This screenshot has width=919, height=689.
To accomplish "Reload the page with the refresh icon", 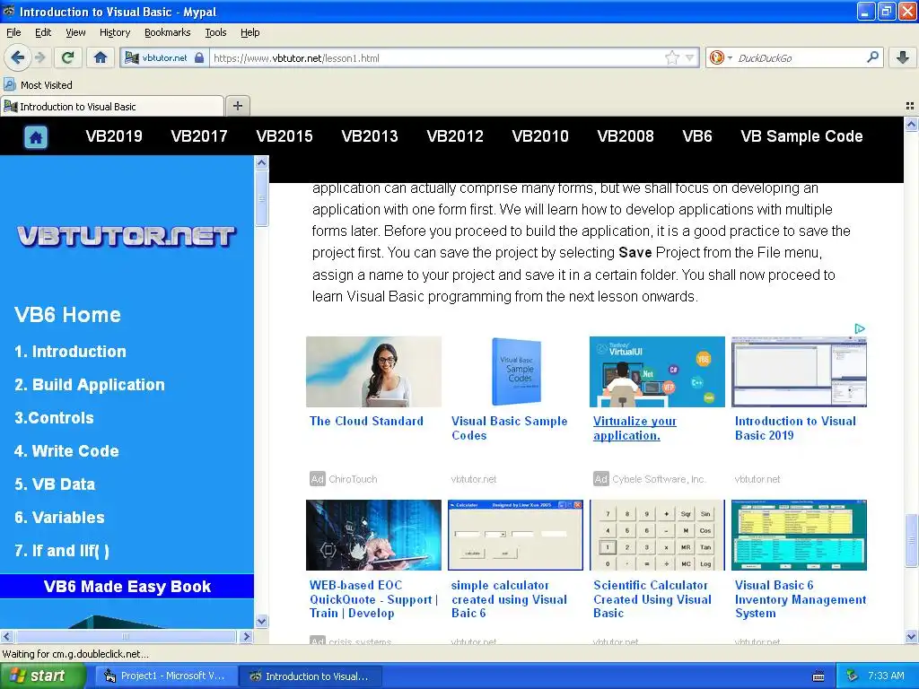I will pyautogui.click(x=68, y=57).
